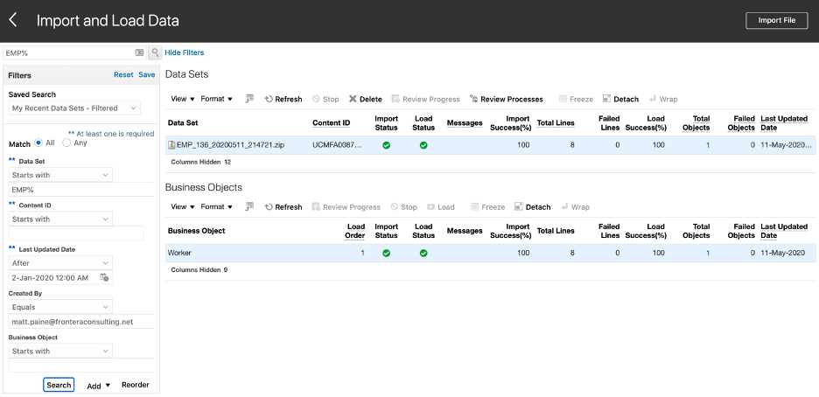Click Hide Filters link
The height and width of the screenshot is (397, 819).
185,52
